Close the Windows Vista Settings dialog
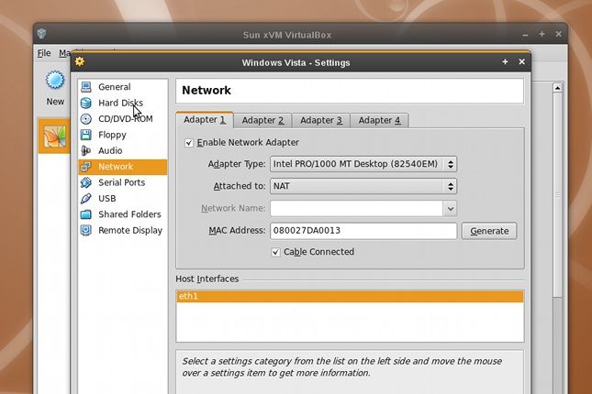592x394 pixels. pos(521,61)
